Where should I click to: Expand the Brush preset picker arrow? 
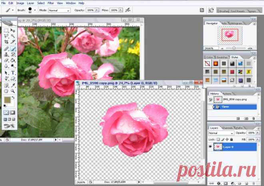pos(35,9)
